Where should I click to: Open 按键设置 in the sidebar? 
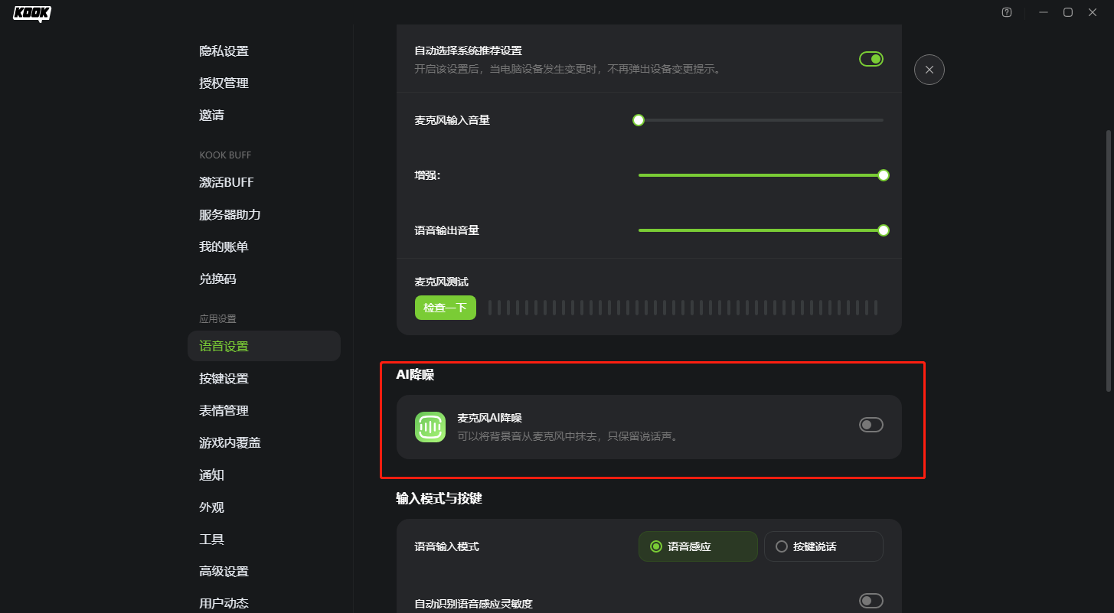pyautogui.click(x=264, y=379)
